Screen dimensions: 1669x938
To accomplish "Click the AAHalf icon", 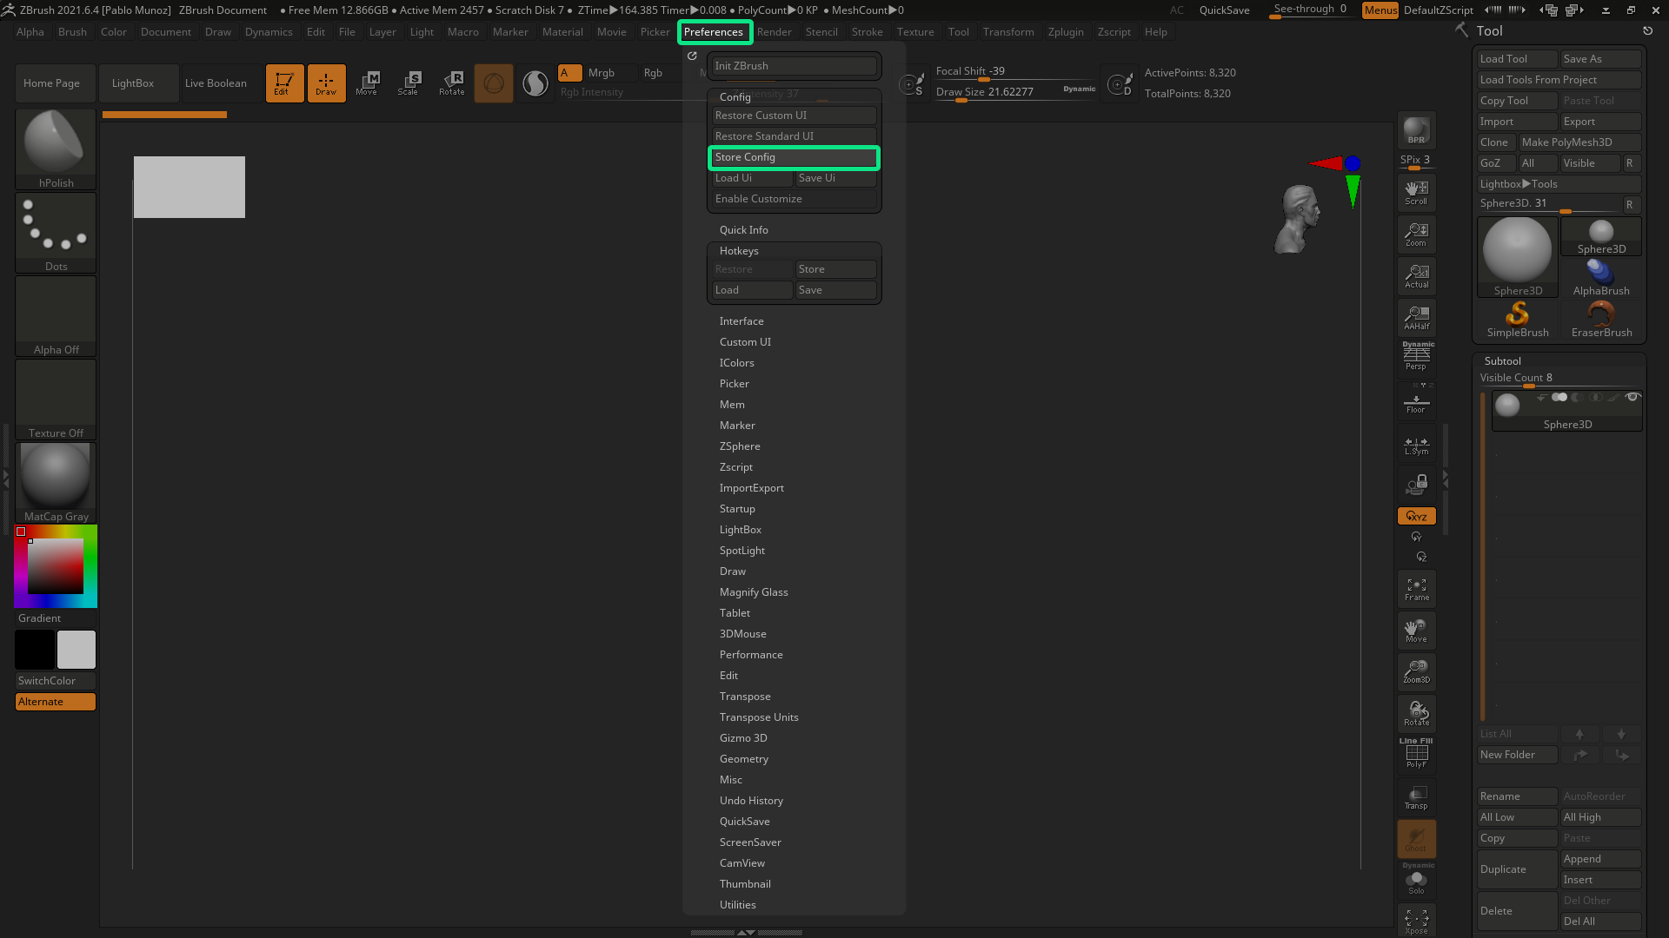I will [x=1416, y=317].
